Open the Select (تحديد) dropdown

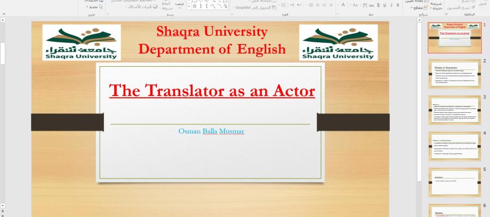coord(93,7)
